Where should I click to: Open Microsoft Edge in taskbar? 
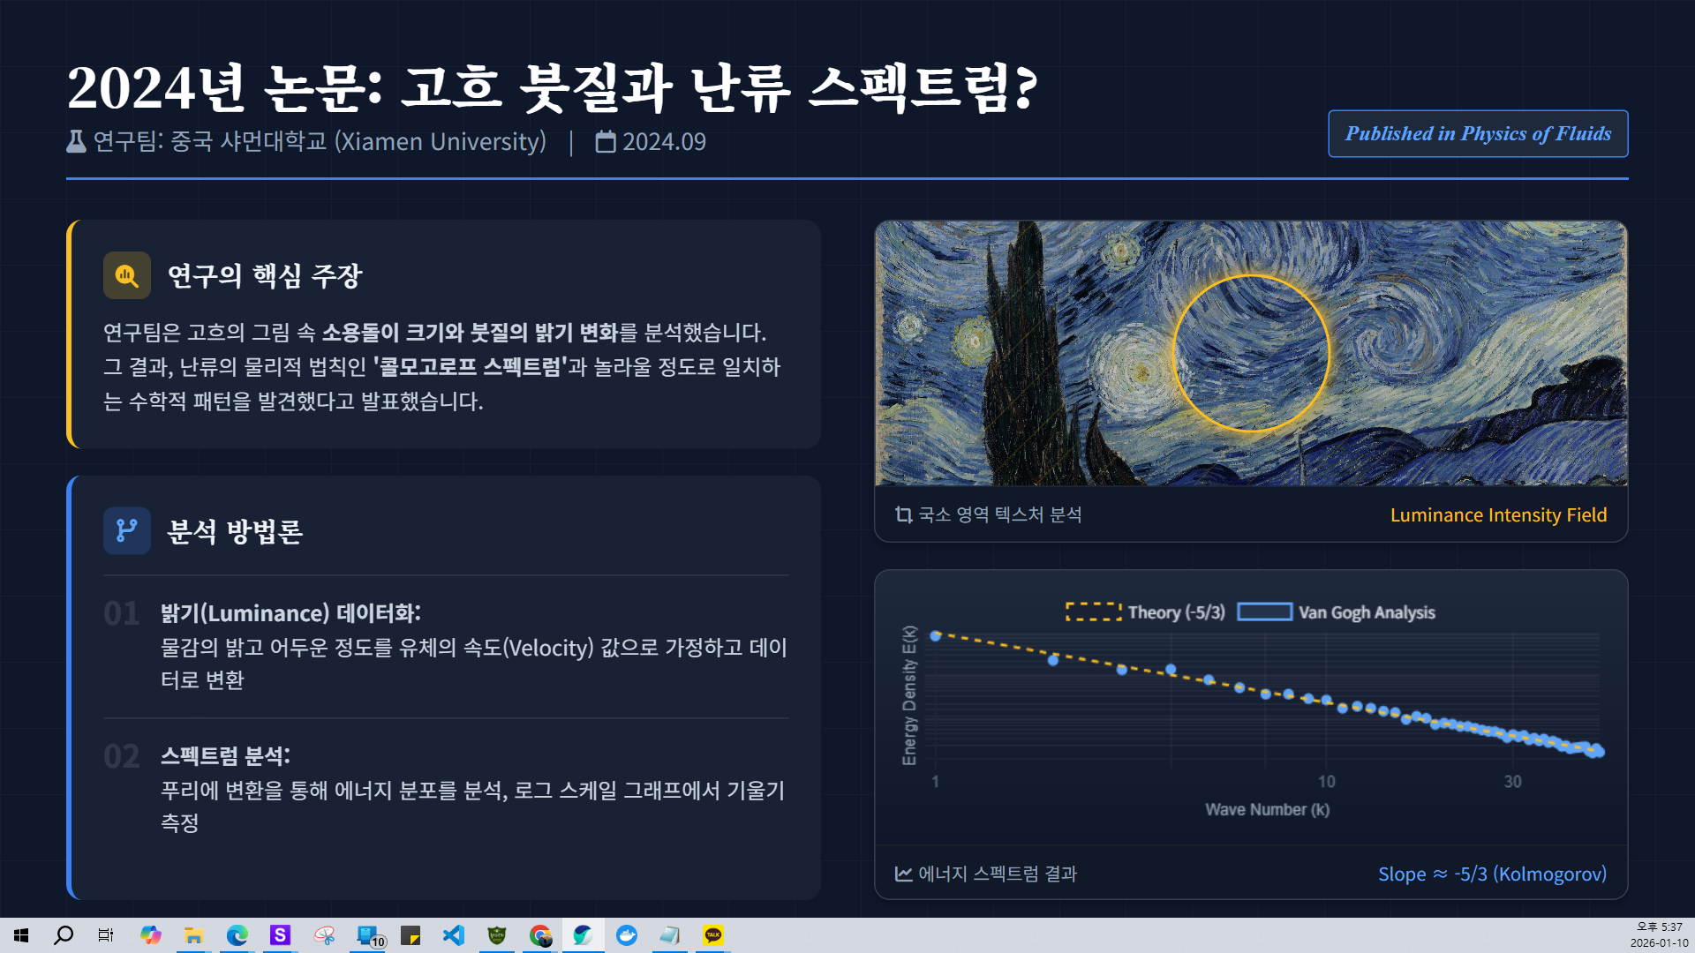[237, 935]
